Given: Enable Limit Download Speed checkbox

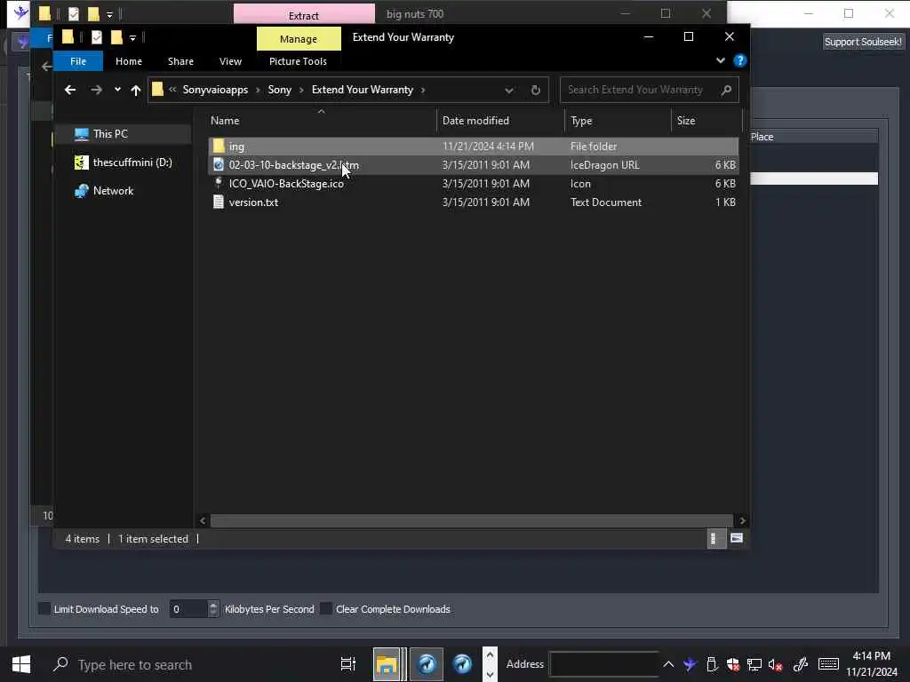Looking at the screenshot, I should pos(44,608).
